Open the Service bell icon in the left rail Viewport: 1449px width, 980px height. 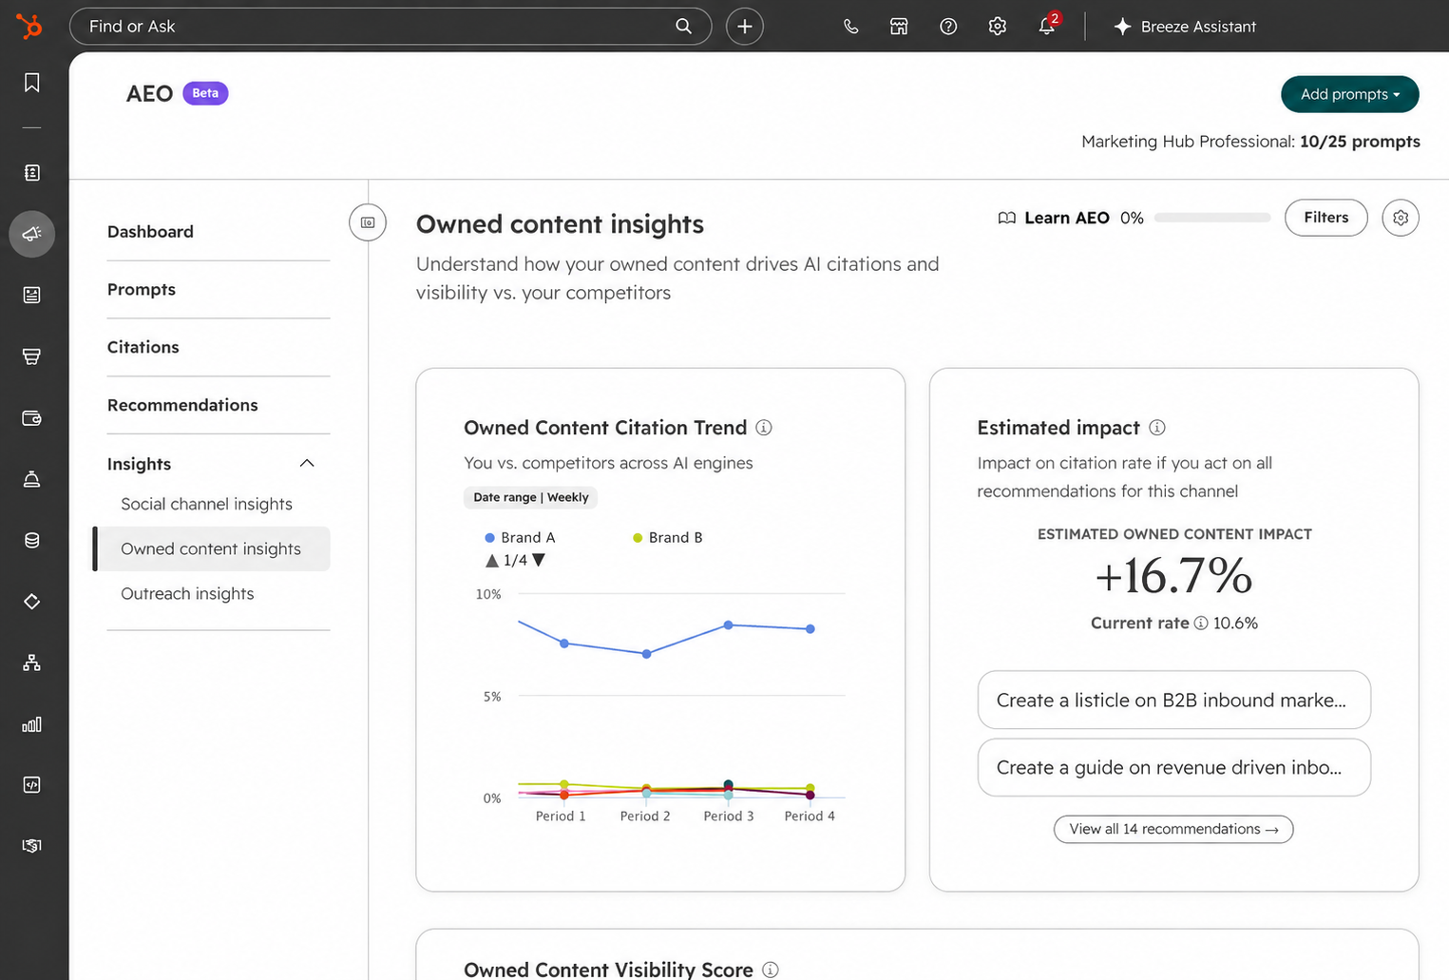coord(32,479)
